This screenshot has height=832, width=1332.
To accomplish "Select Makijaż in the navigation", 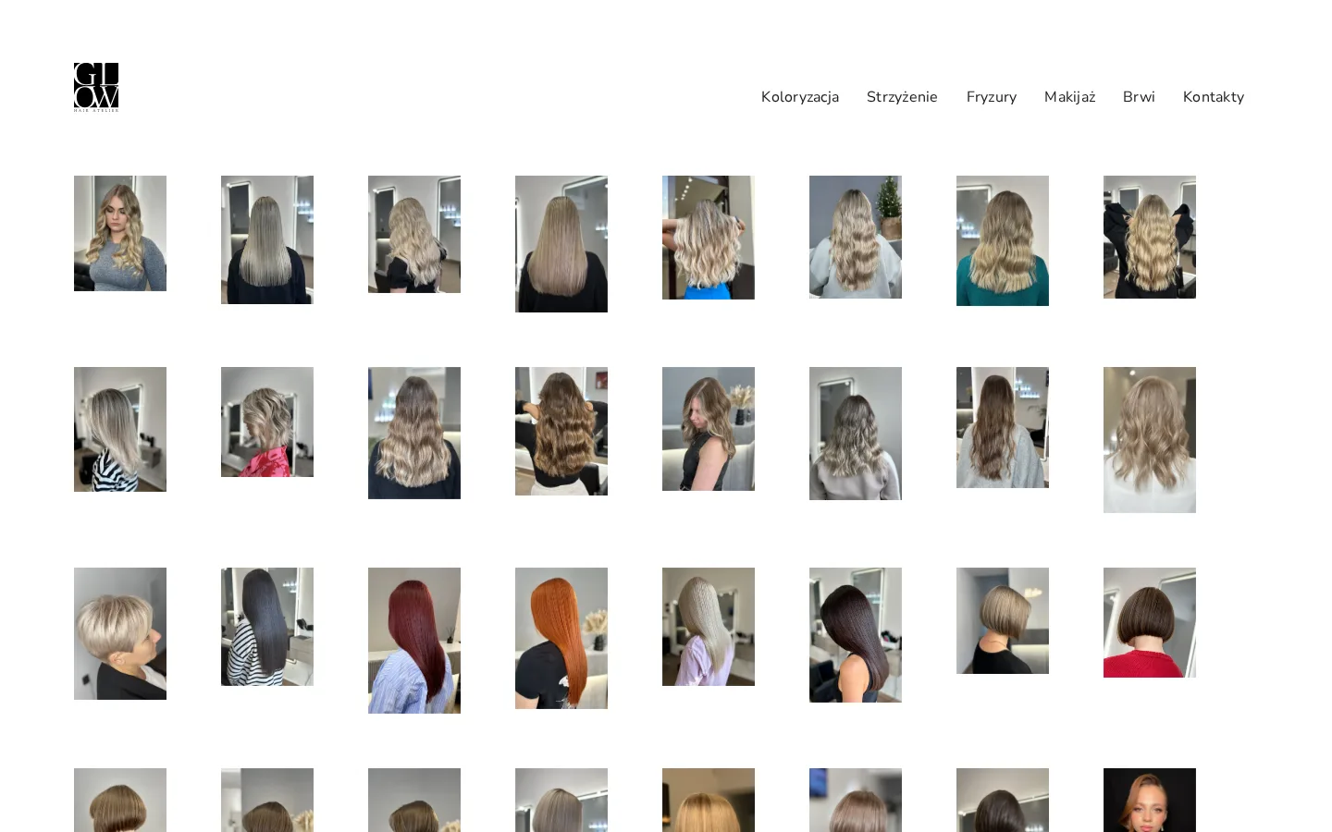I will [1069, 97].
